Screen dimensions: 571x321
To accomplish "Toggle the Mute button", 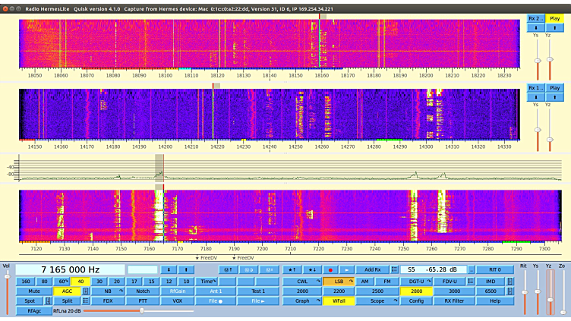I will point(33,291).
